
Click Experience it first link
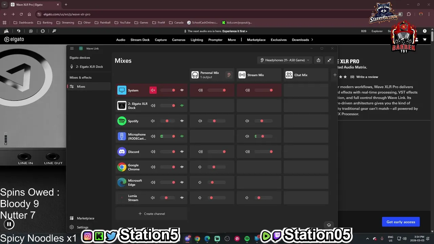click(x=235, y=31)
